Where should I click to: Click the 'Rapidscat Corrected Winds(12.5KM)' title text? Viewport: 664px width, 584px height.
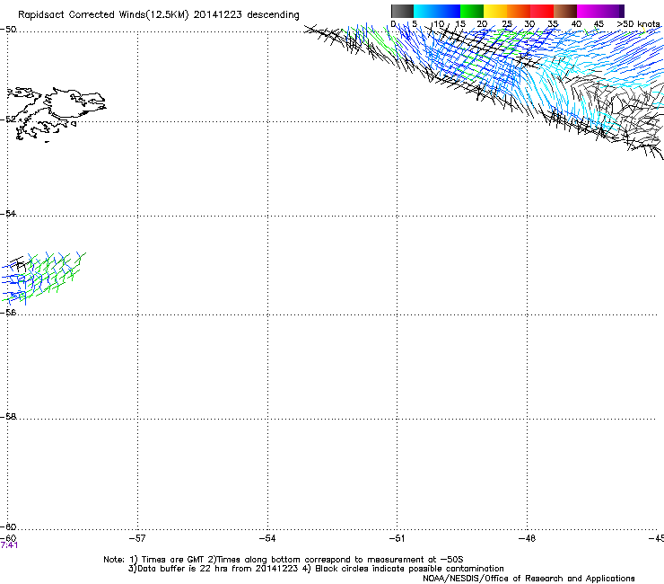pyautogui.click(x=103, y=15)
